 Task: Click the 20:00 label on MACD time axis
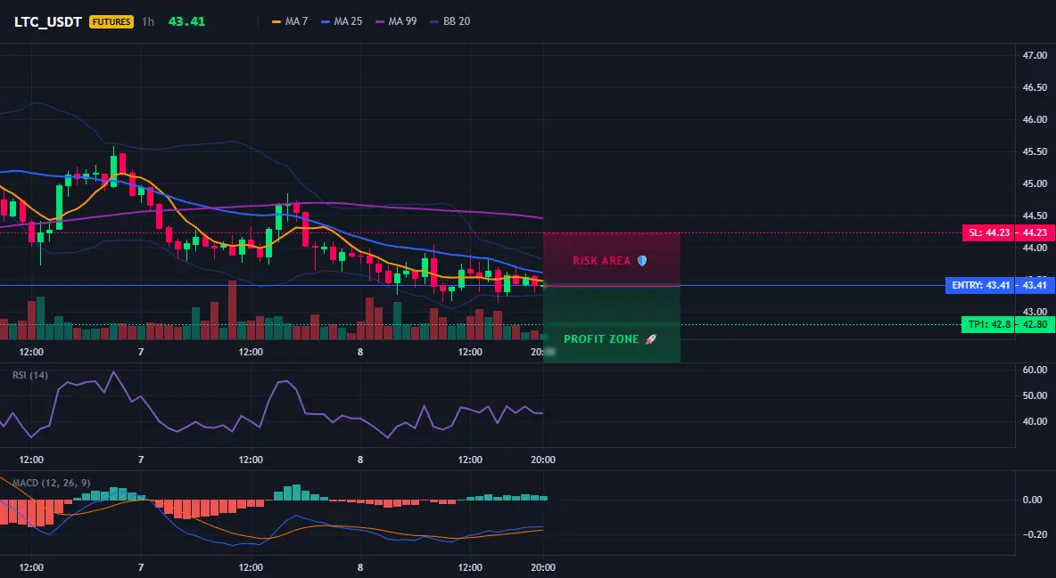coord(543,567)
